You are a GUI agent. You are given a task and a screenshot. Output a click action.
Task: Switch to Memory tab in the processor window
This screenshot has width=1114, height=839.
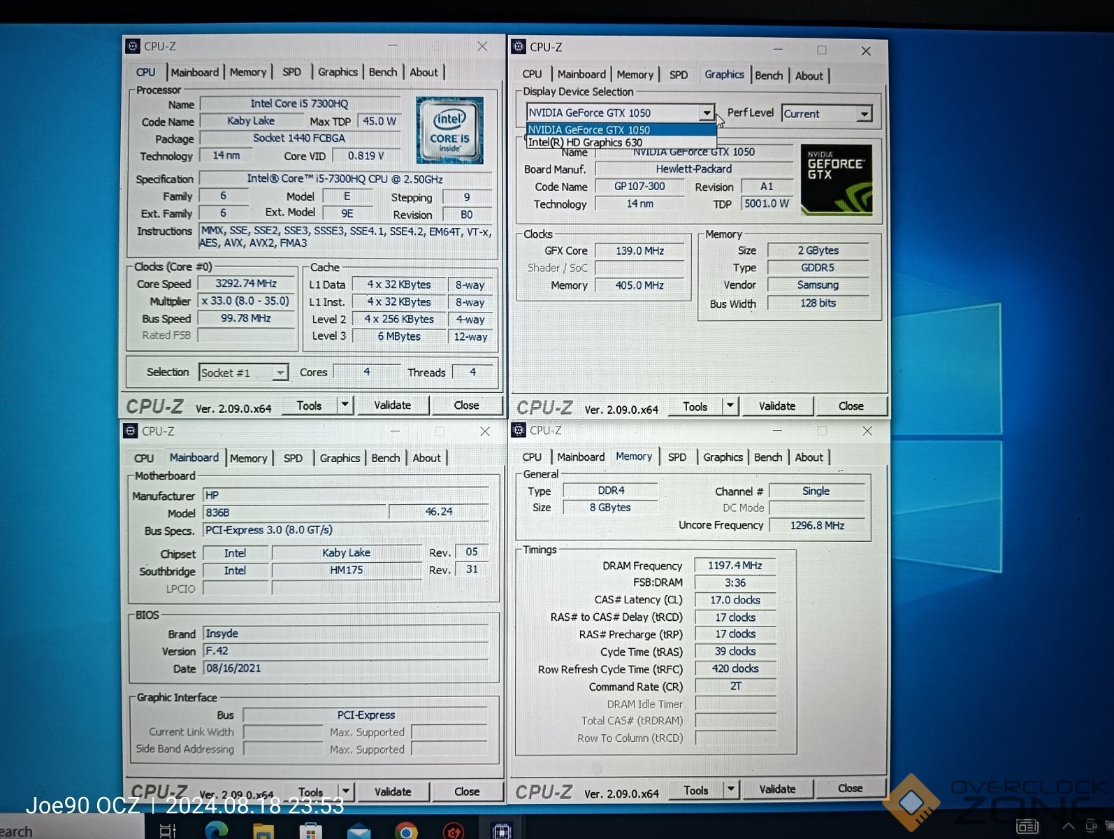tap(247, 72)
